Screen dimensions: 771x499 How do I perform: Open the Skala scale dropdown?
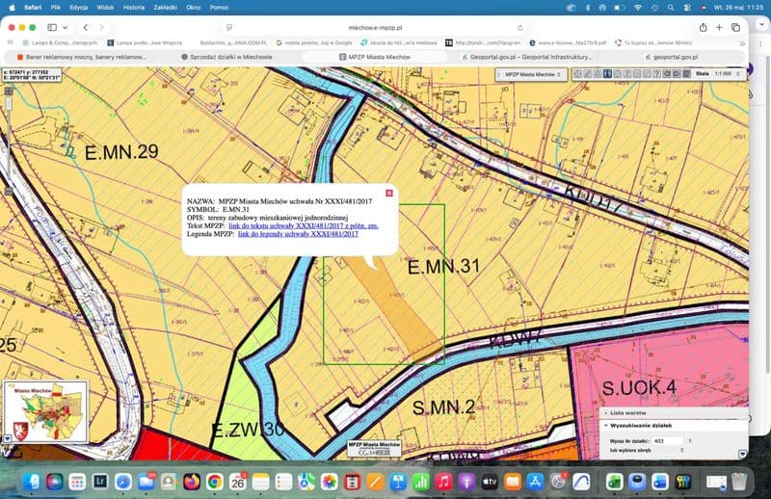pos(728,74)
